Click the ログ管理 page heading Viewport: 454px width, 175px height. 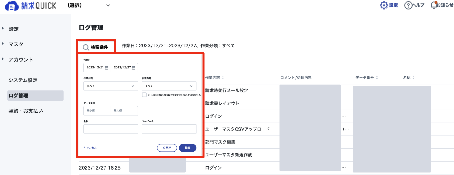[x=91, y=28]
